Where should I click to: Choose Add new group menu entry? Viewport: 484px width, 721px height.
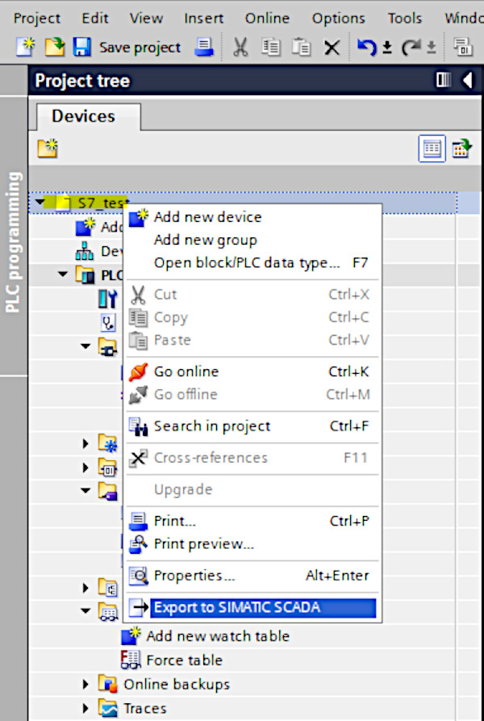coord(253,240)
